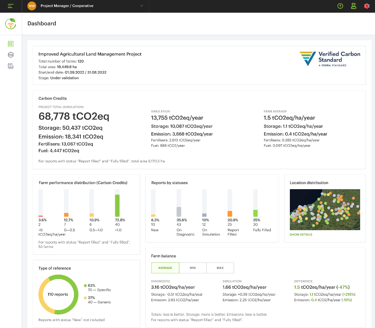
Task: Click 'Stage: Under validation' line
Action: 59,78
